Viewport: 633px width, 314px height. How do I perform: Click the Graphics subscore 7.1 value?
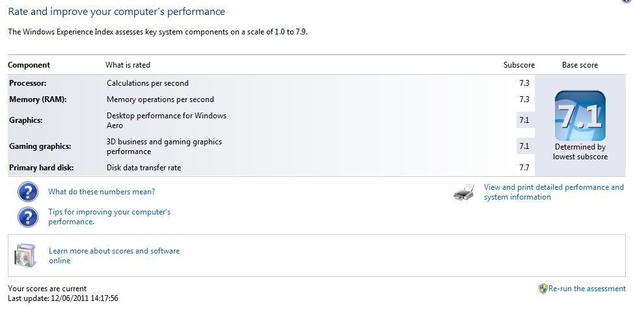click(524, 120)
